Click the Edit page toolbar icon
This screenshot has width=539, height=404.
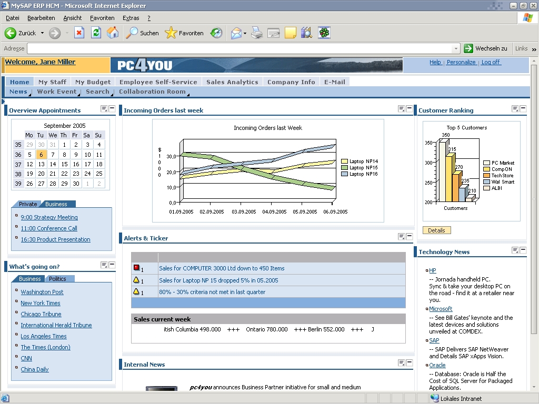tap(273, 33)
